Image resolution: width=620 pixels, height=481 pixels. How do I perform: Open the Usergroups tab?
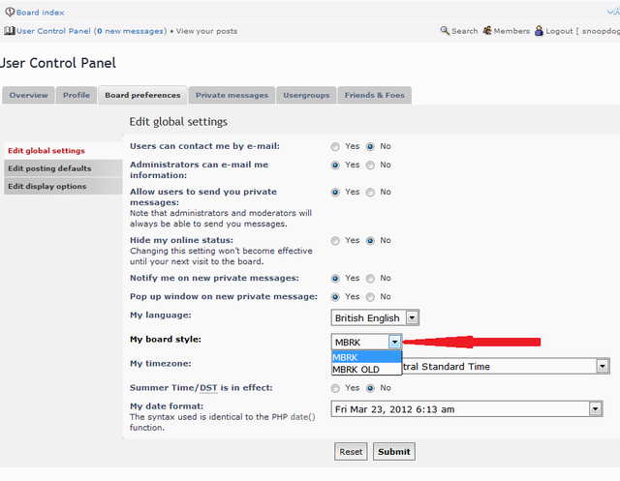(306, 95)
